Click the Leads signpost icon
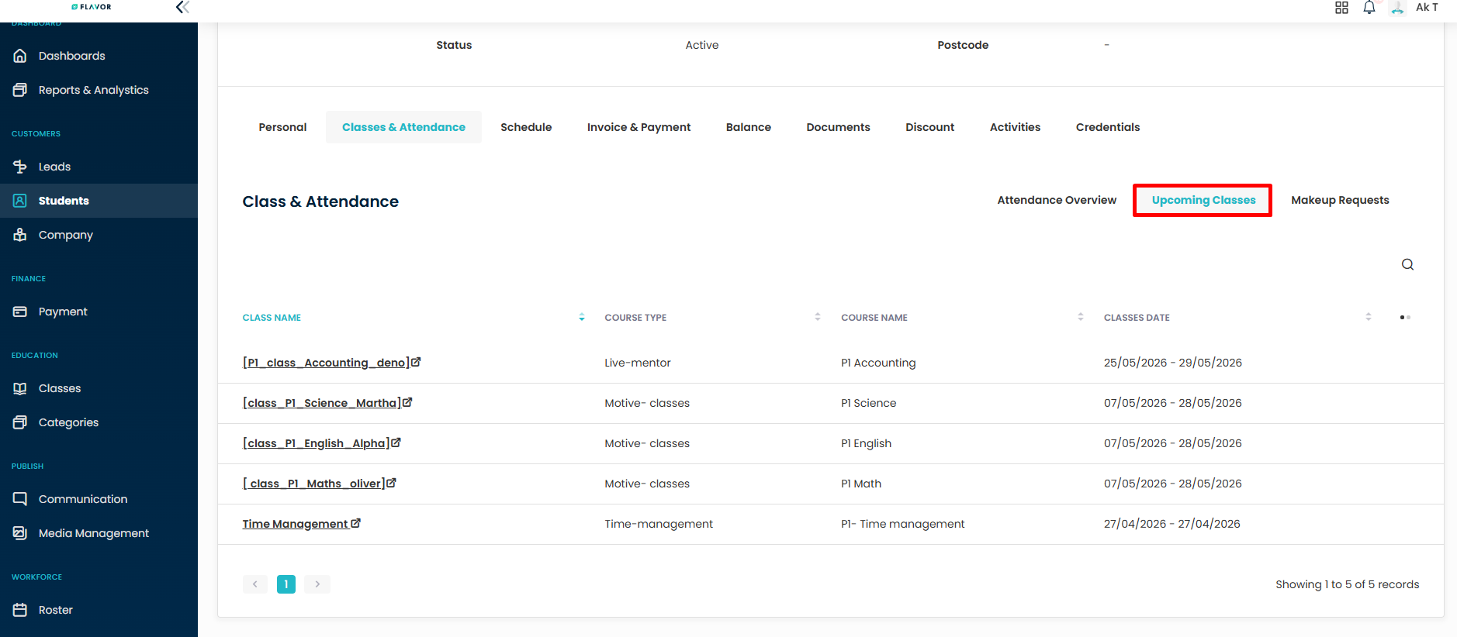 click(20, 167)
